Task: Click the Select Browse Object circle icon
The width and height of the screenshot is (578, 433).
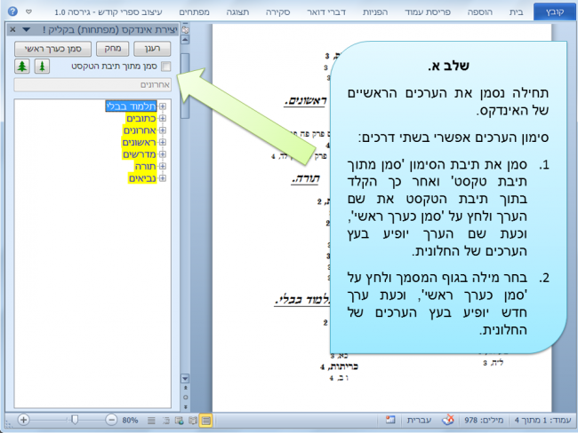Action: pos(186,398)
